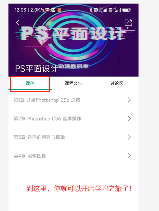Expand chapter 1 using its chevron arrow

coord(129,100)
